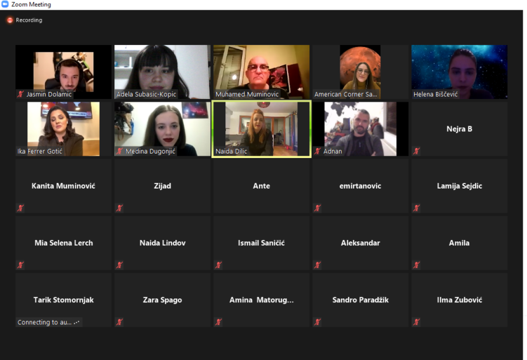
Task: Click the Naida Dilic name caption
Action: tap(231, 151)
